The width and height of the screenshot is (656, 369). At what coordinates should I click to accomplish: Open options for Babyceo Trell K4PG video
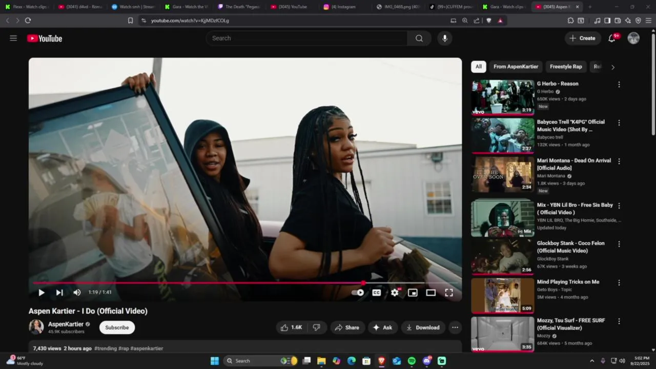(619, 123)
